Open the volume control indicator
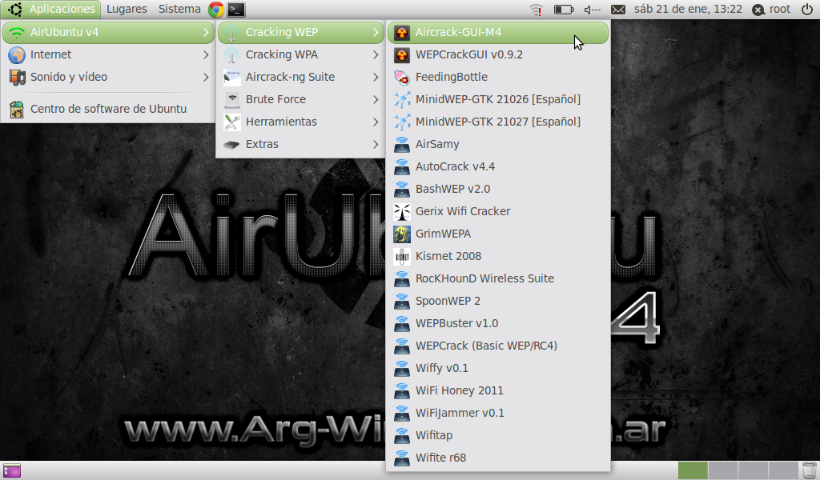 (x=593, y=10)
